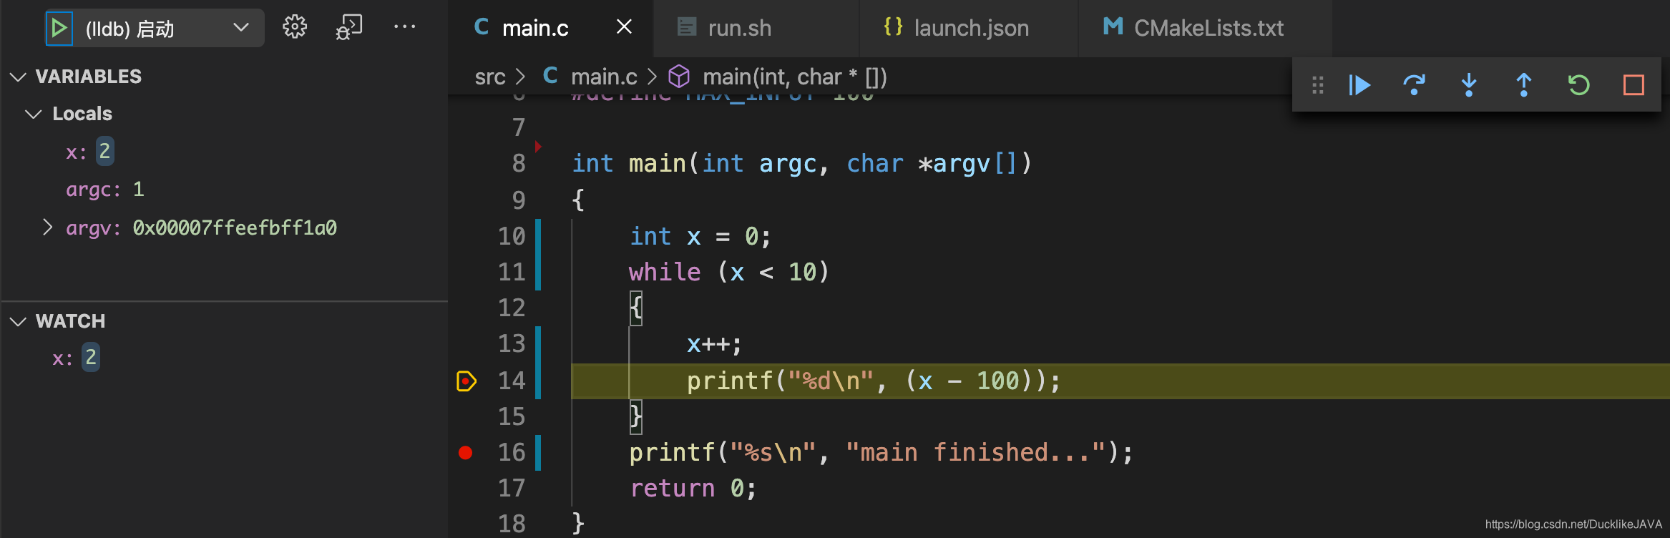Screen dimensions: 1670x538
Task: Open the debug view more actions ellipsis
Action: pyautogui.click(x=404, y=27)
